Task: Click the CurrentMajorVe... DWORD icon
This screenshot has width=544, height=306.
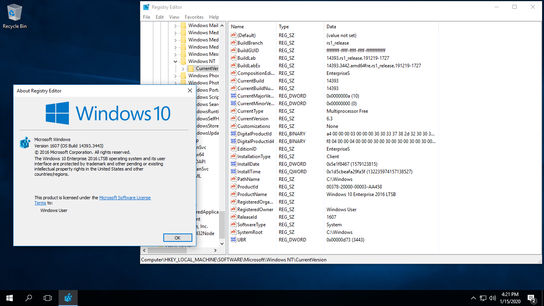Action: click(x=233, y=96)
